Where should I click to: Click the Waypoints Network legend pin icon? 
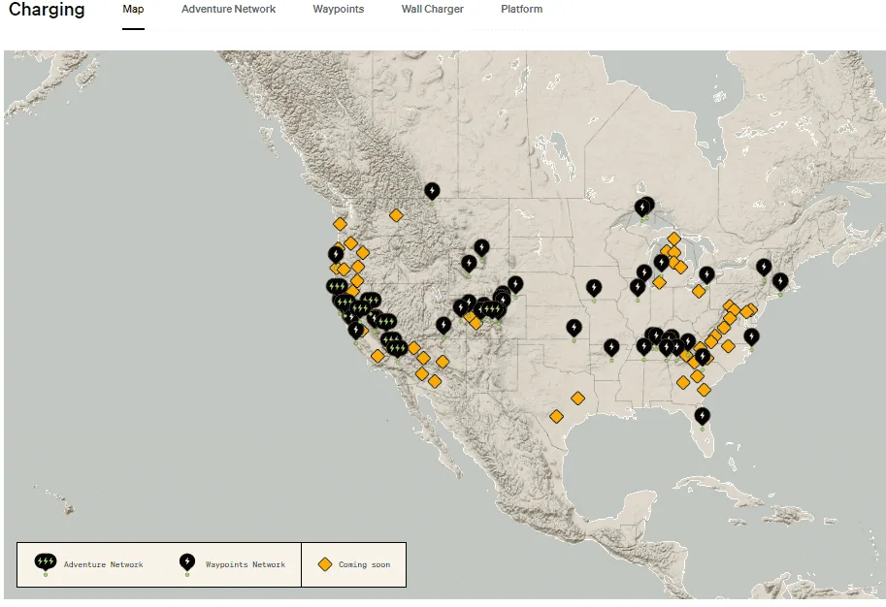coord(187,563)
